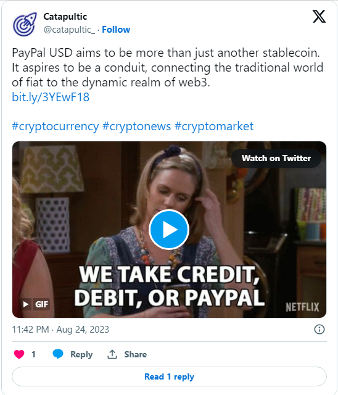Click the Watch on Twitter button

click(x=276, y=158)
